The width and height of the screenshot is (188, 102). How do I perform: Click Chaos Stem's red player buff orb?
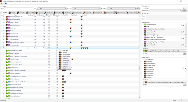tap(70, 28)
